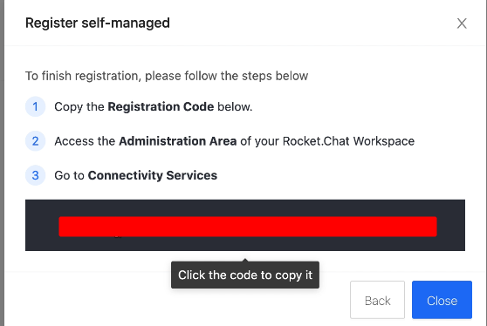The image size is (487, 326).
Task: Click the step 2 number badge
Action: click(x=35, y=141)
